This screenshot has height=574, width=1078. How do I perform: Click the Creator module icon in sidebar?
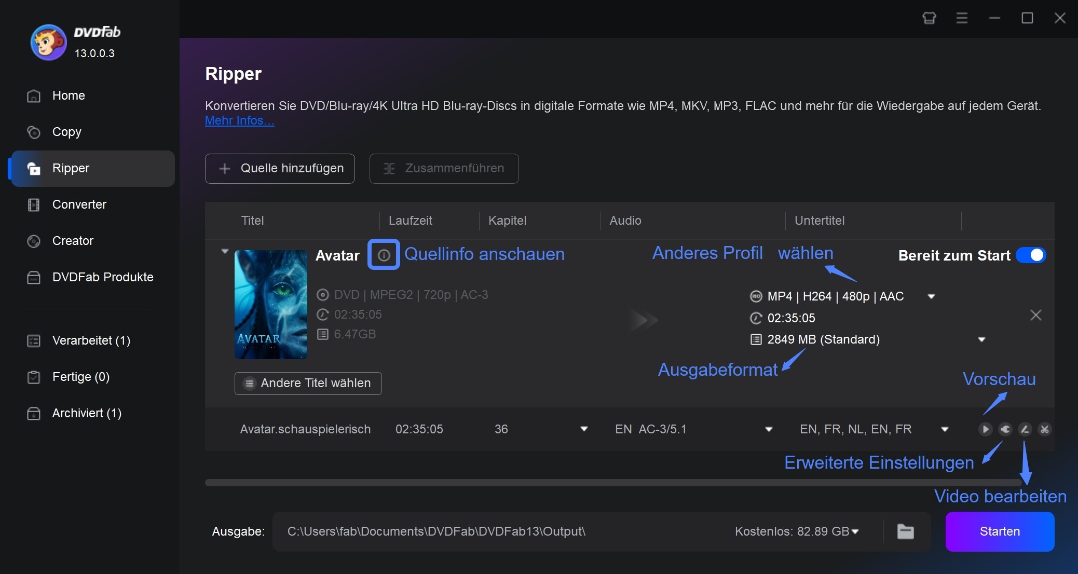pyautogui.click(x=34, y=241)
